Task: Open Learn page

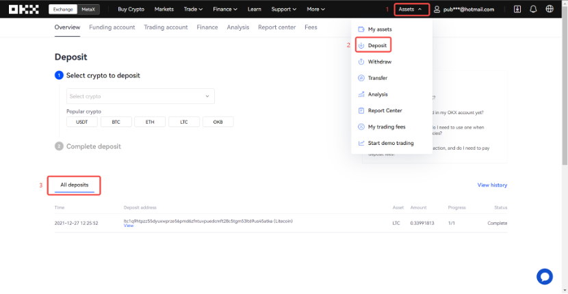Action: tap(255, 10)
